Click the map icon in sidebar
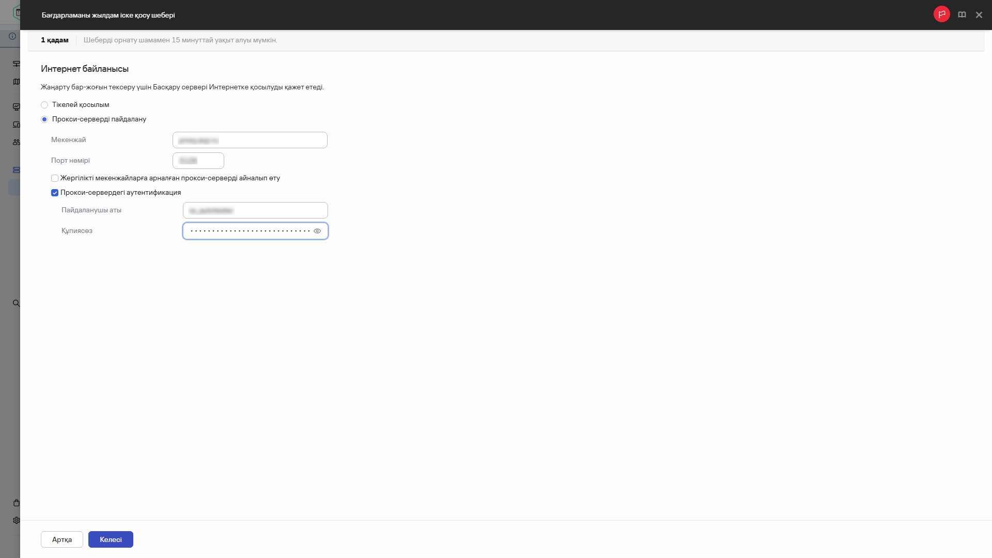 click(x=16, y=82)
